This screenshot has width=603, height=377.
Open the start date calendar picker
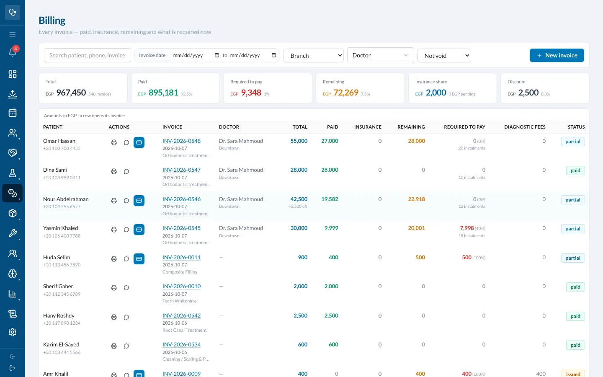217,55
